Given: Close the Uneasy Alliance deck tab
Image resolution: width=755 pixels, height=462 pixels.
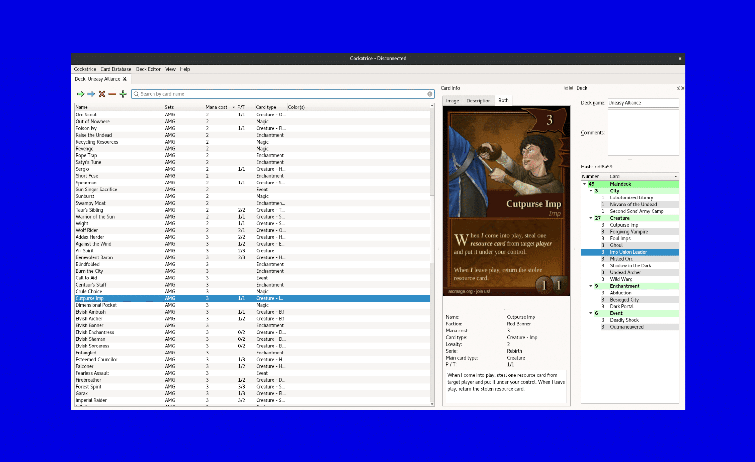Looking at the screenshot, I should pos(125,79).
